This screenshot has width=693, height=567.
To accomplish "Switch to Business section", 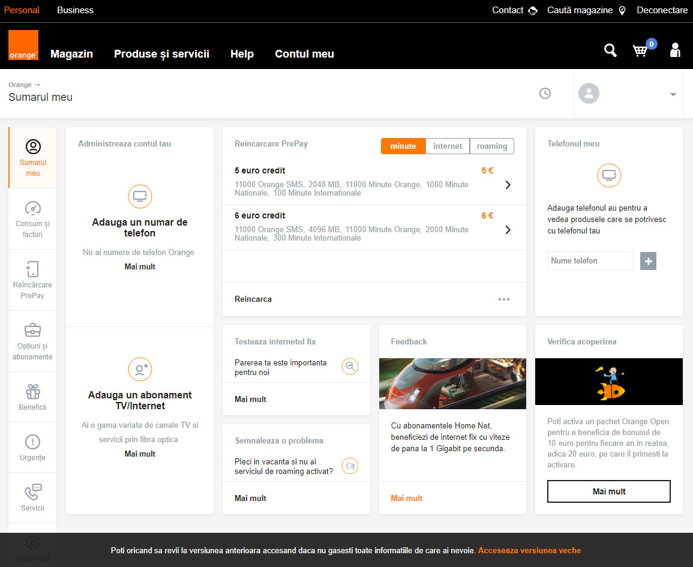I will (75, 10).
